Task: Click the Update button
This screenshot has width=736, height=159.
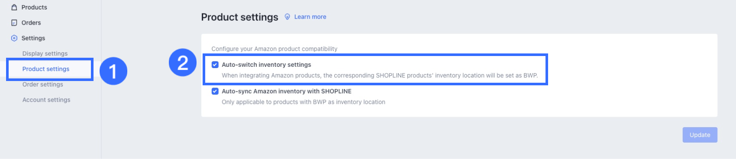Action: (x=700, y=135)
